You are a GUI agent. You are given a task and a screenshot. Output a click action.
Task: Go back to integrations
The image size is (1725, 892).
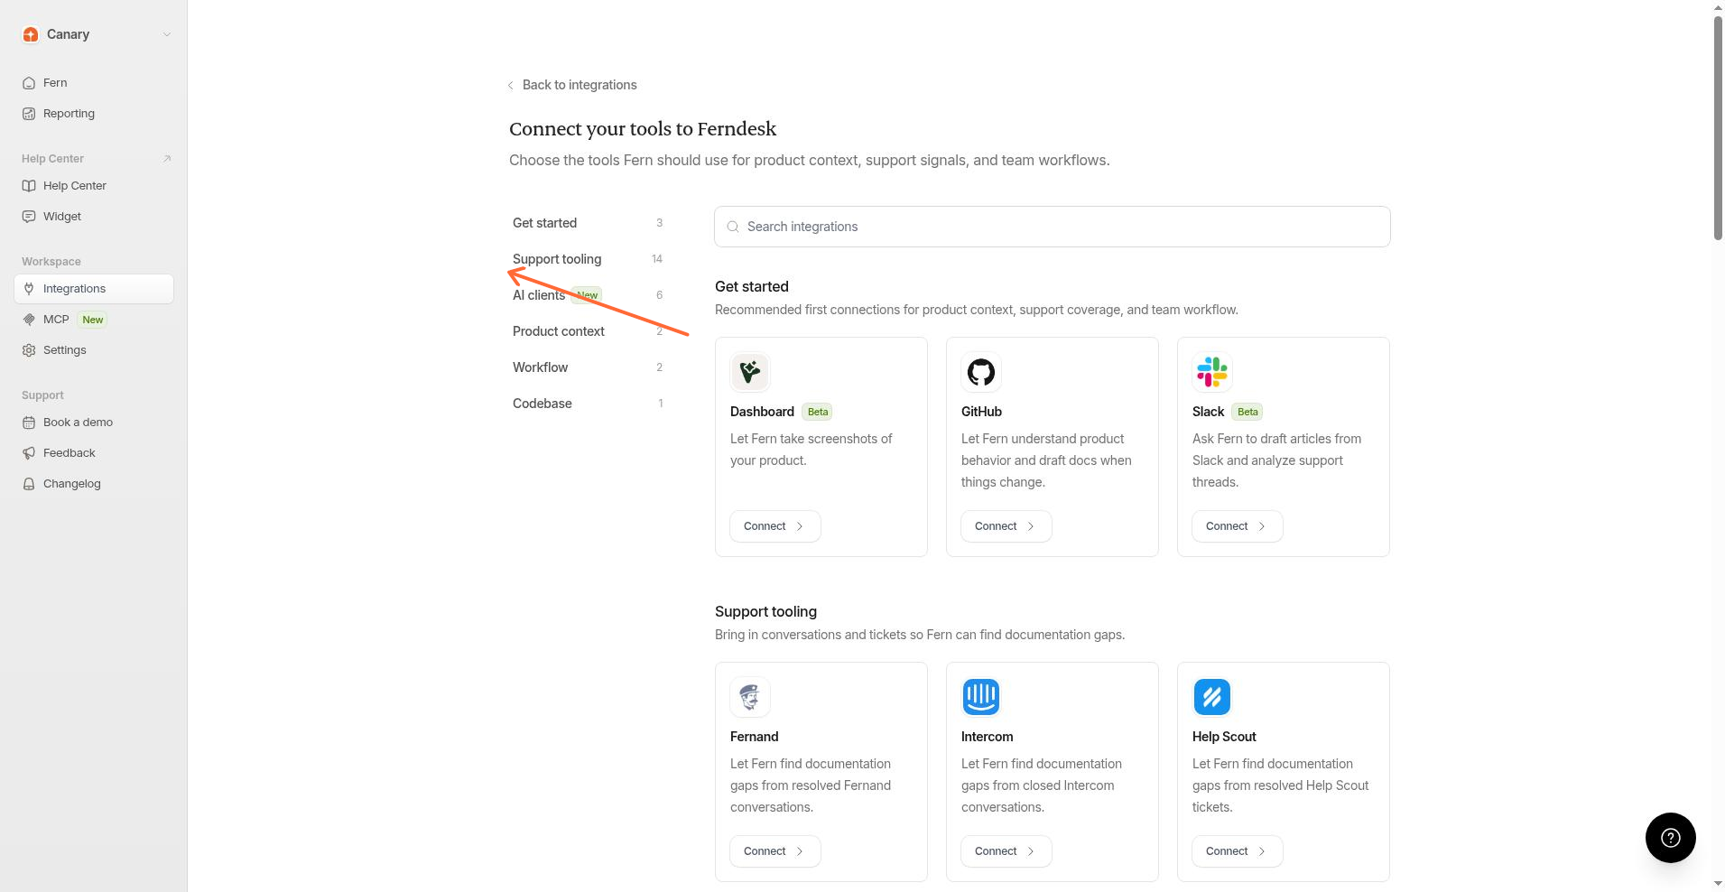click(x=580, y=85)
